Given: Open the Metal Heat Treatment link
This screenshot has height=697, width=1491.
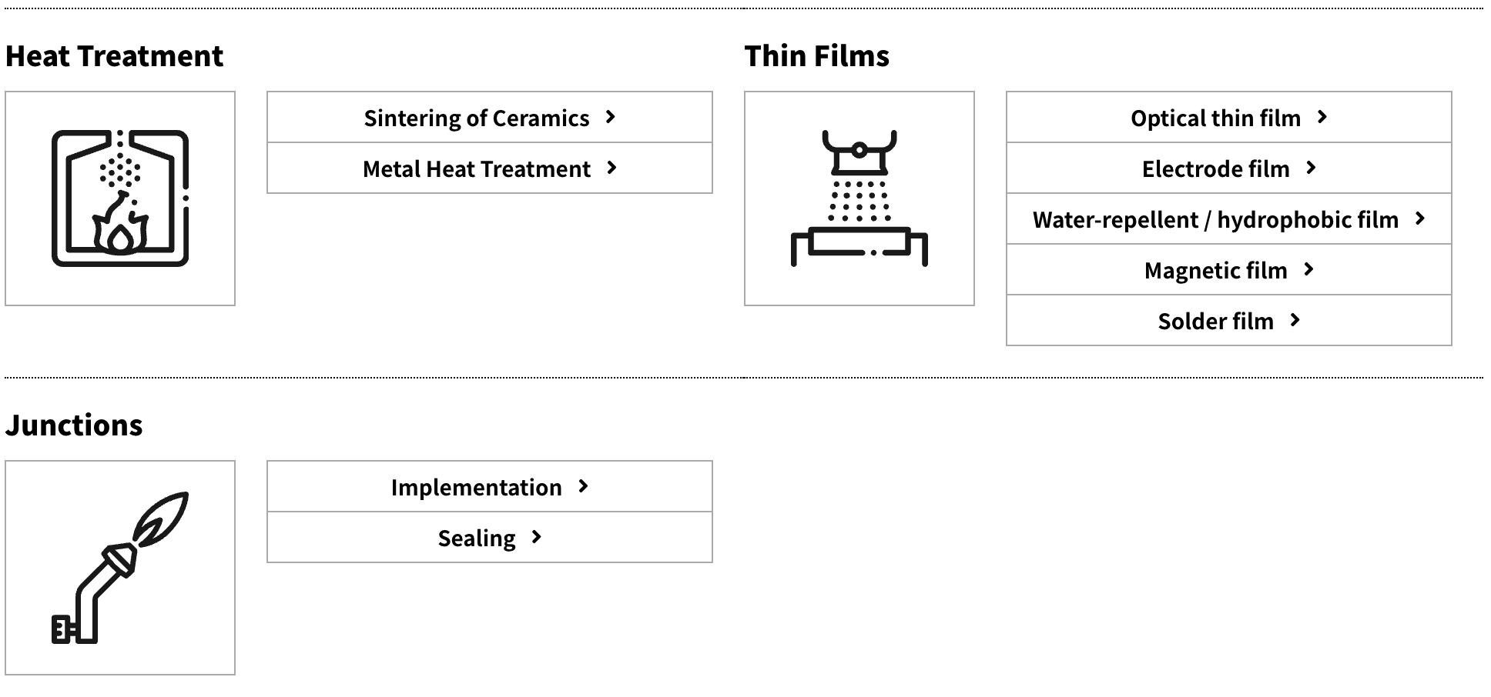Looking at the screenshot, I should tap(477, 168).
